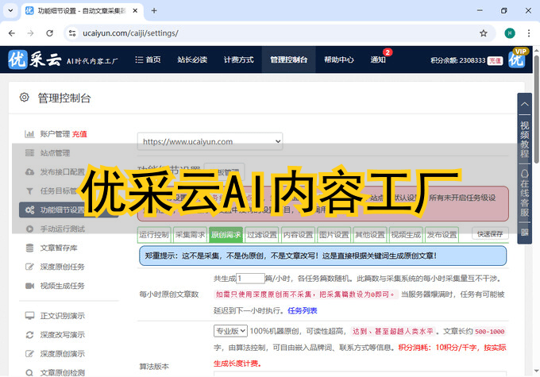Reload the page with browser refresh button
The height and width of the screenshot is (377, 540).
pos(49,33)
